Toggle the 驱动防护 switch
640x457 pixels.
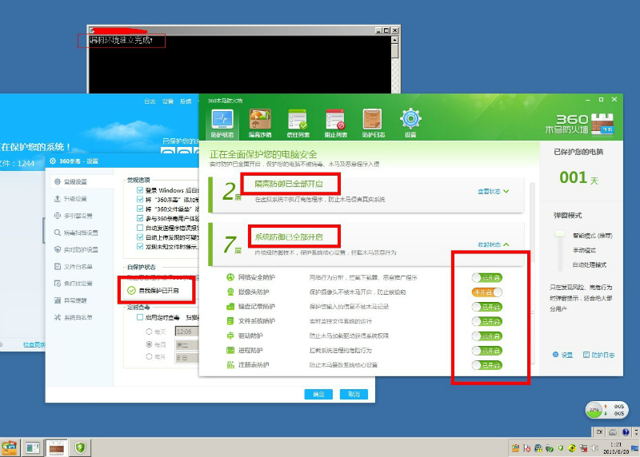(487, 336)
